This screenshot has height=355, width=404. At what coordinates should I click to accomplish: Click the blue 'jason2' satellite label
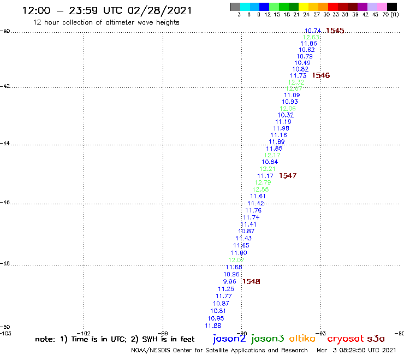(x=229, y=339)
